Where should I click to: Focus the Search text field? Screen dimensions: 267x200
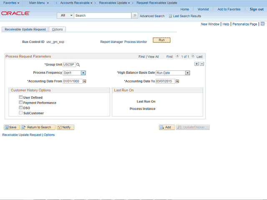pos(103,15)
